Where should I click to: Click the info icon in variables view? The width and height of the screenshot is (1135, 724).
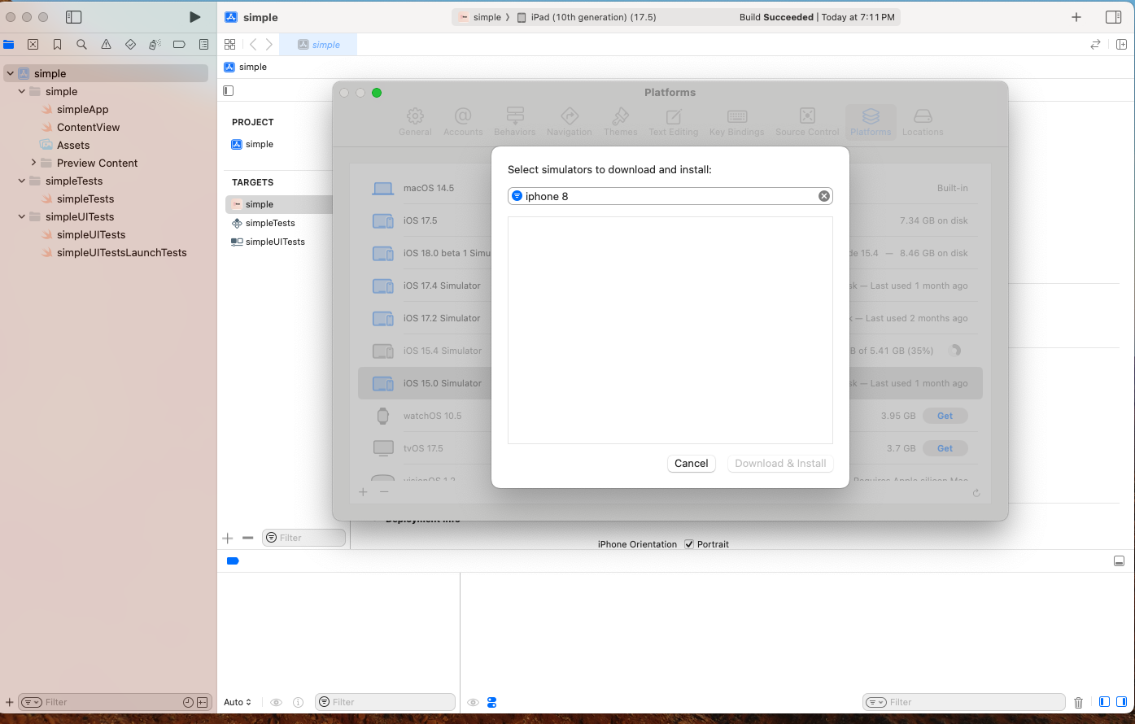(298, 702)
